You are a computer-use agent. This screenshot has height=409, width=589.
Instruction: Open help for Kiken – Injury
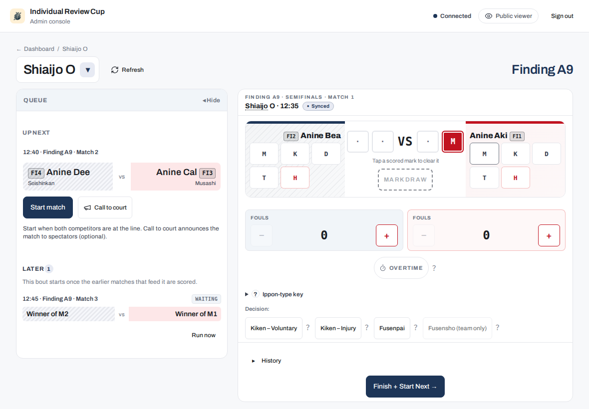tap(366, 328)
